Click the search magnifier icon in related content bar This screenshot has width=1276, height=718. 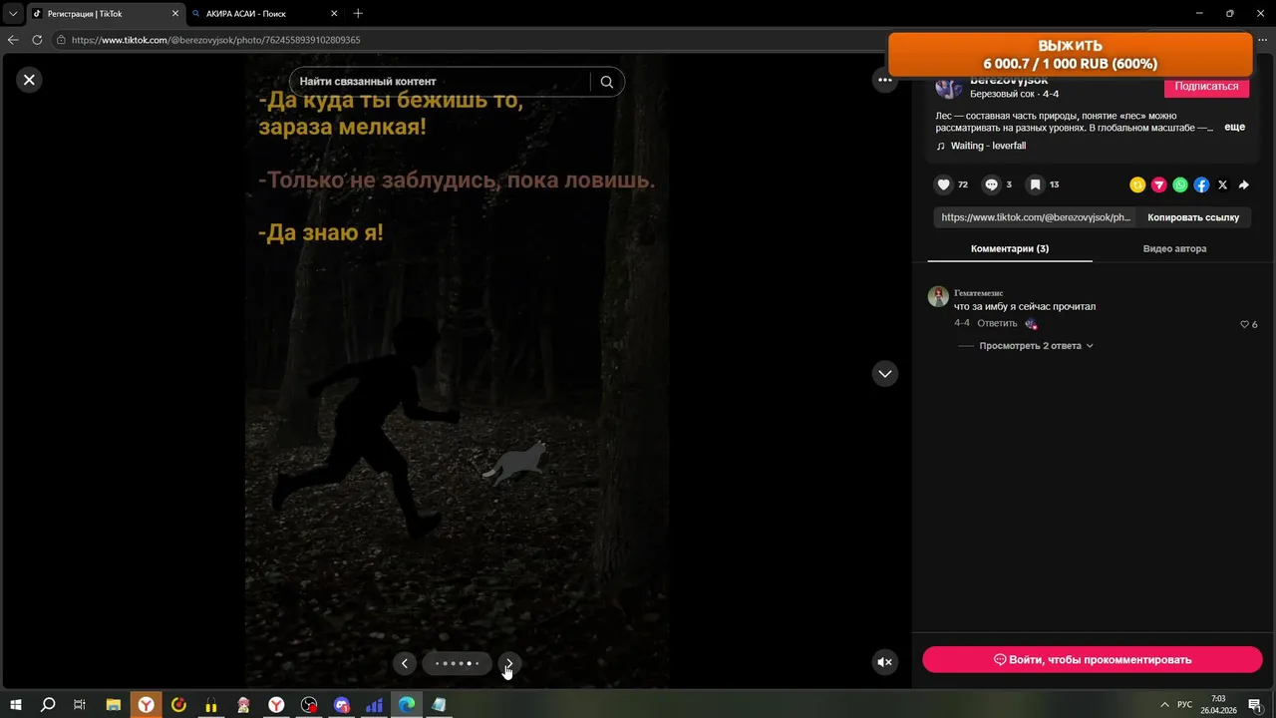coord(607,82)
